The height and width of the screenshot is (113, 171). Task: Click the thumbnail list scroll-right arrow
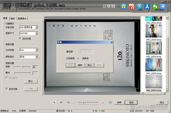164,93
